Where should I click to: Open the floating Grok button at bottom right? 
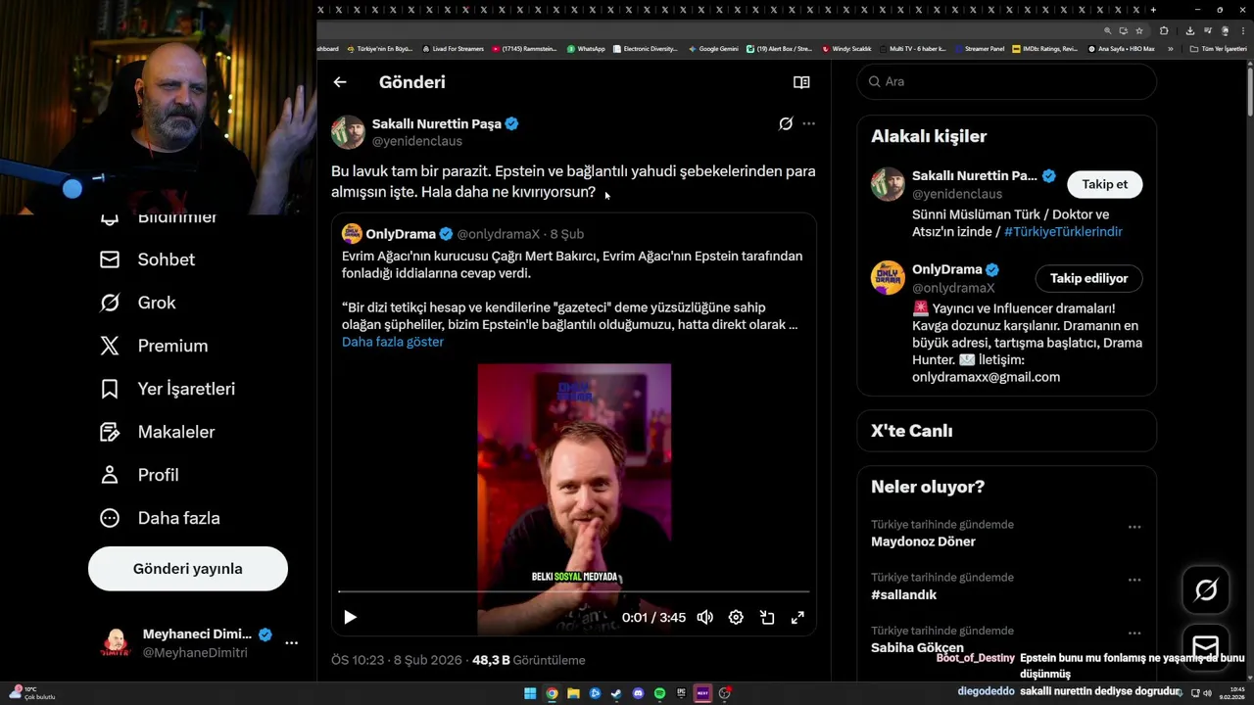[1206, 589]
